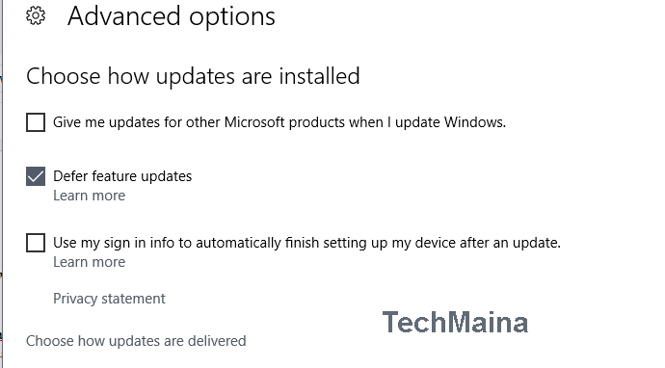Open the Privacy statement link
The image size is (665, 368).
(109, 299)
